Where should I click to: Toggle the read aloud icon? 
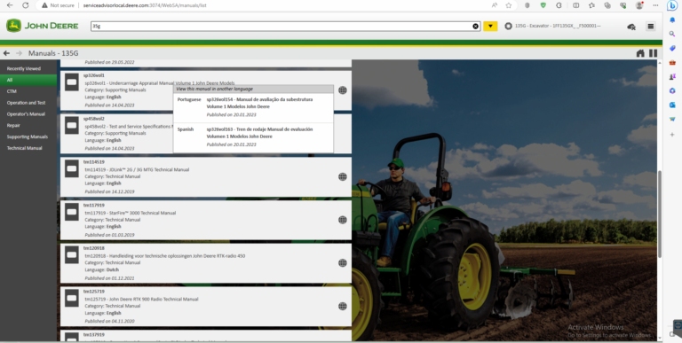[x=495, y=5]
